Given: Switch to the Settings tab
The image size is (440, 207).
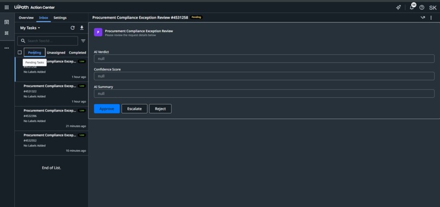Looking at the screenshot, I should pos(60,17).
